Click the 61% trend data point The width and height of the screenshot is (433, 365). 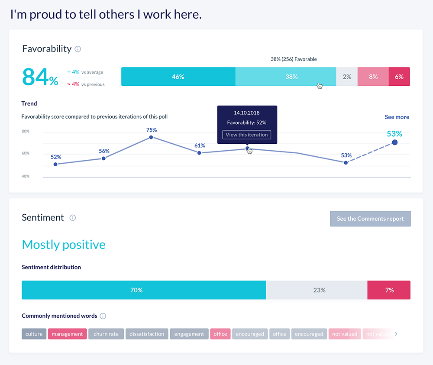click(x=199, y=153)
